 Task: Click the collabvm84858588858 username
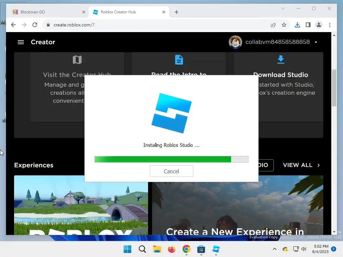[277, 42]
